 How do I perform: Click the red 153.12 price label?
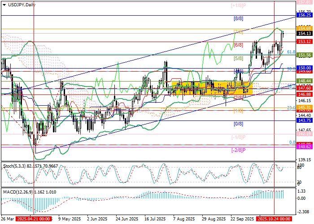coord(305,42)
